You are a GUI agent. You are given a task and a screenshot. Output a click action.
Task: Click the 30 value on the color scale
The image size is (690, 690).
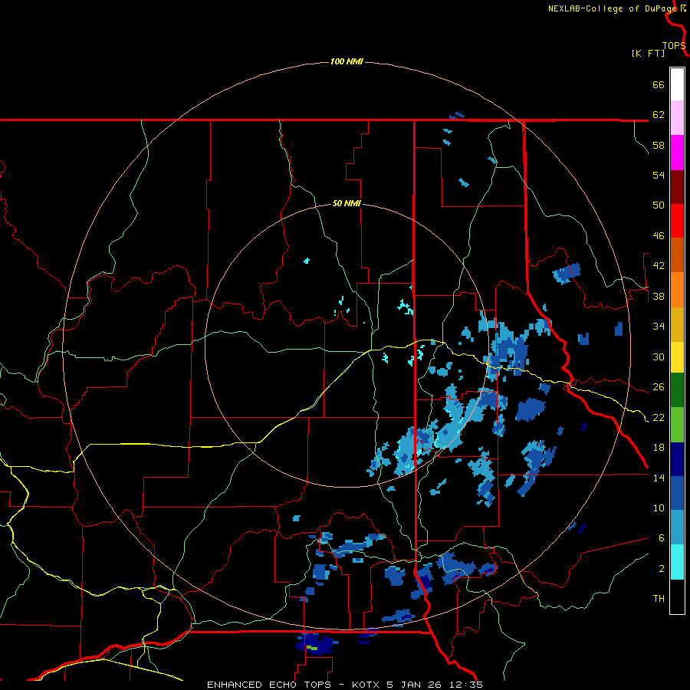659,356
